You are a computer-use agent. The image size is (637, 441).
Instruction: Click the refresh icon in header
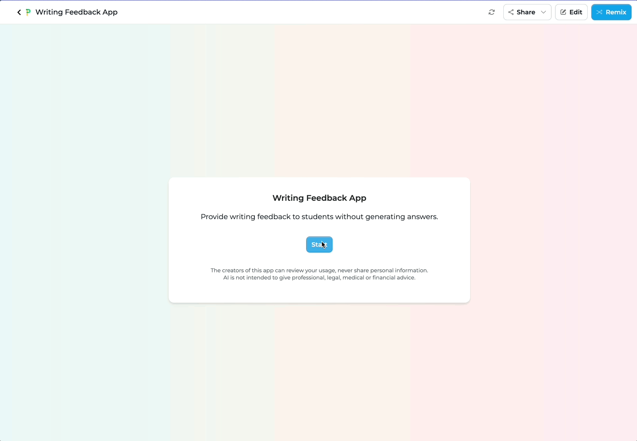[492, 12]
